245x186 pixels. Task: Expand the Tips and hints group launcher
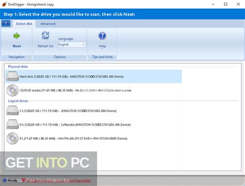coord(115,57)
